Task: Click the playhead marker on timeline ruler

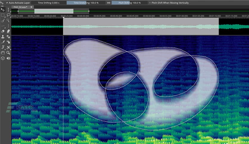Action: (63, 17)
